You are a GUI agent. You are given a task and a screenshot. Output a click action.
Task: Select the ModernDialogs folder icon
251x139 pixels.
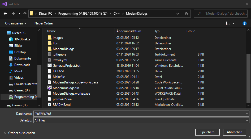pos(50,49)
